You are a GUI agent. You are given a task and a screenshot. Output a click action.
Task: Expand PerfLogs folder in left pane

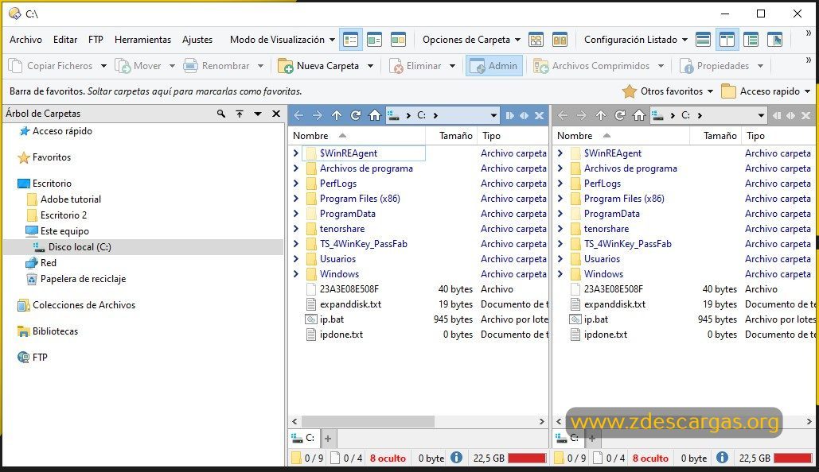295,183
